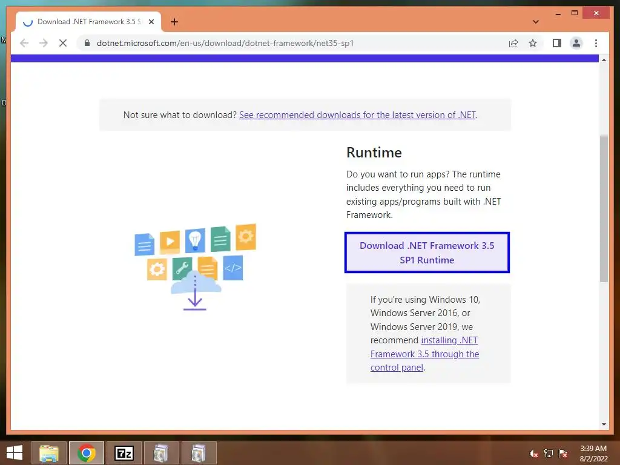Click the scrollbar up arrow
620x465 pixels.
click(x=604, y=60)
